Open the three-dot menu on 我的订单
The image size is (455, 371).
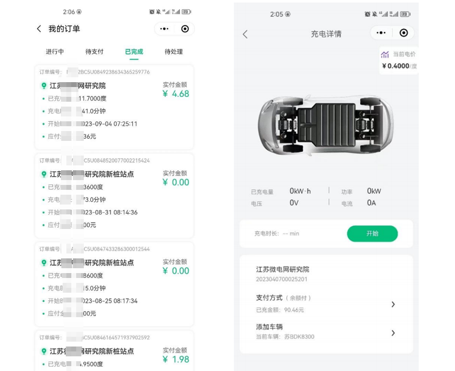point(164,29)
